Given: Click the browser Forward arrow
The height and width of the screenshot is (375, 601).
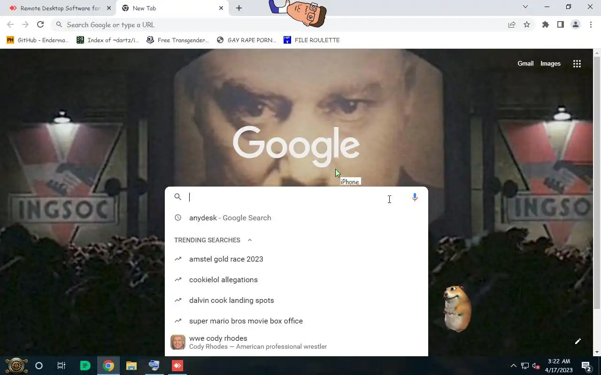Looking at the screenshot, I should 25,25.
